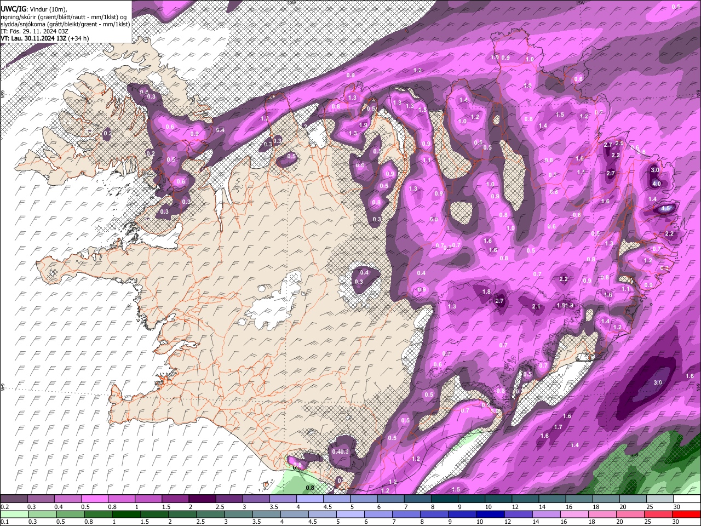Select the 10 swatch in the purple snow scale

[498, 499]
